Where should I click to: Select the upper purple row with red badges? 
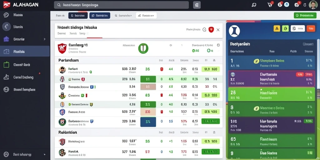point(272,78)
